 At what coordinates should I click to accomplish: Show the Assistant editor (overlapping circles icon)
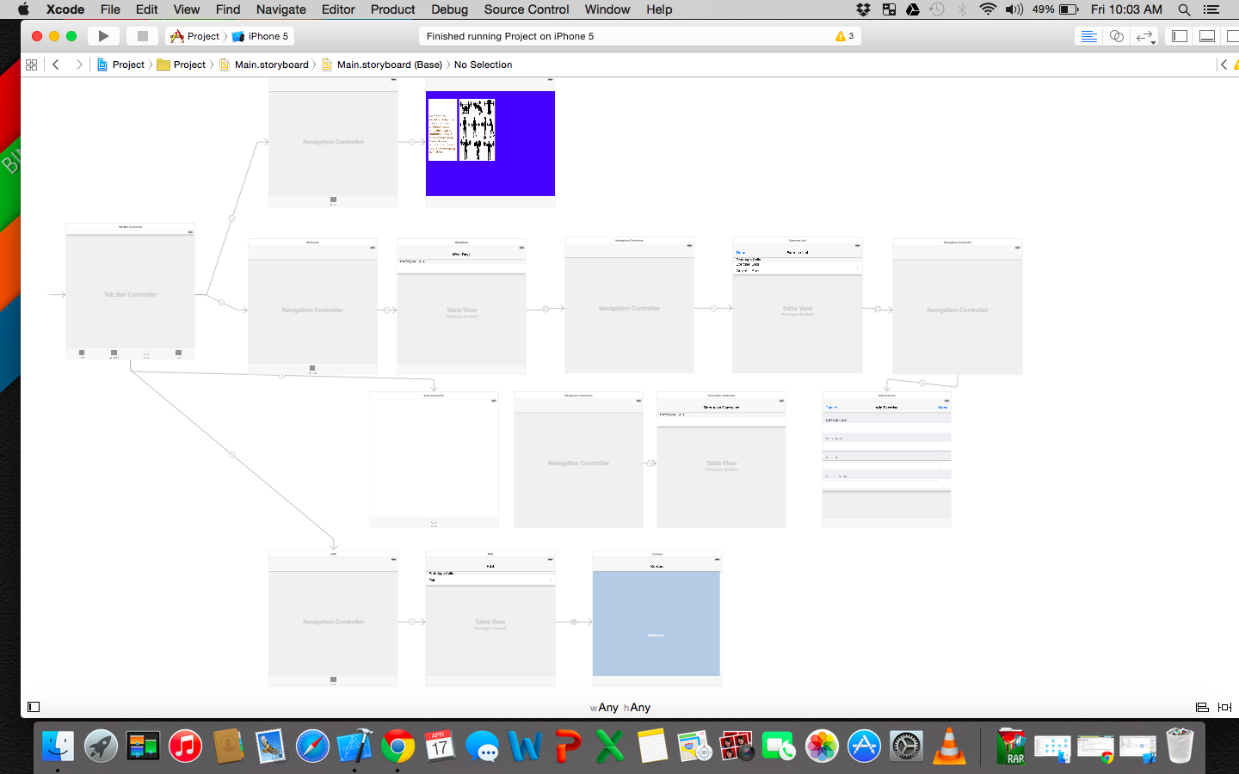click(x=1116, y=36)
